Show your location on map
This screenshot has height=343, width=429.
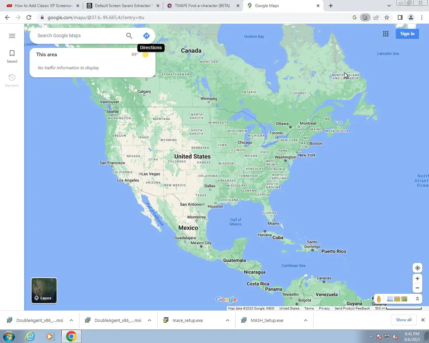point(418,268)
